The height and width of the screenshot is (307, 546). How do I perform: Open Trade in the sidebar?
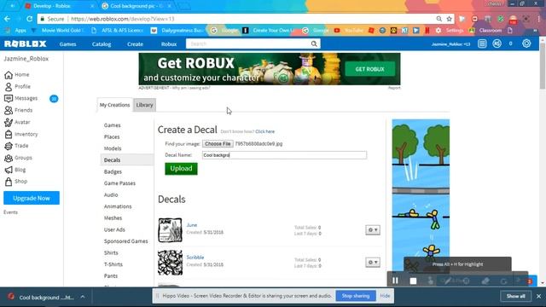16,146
